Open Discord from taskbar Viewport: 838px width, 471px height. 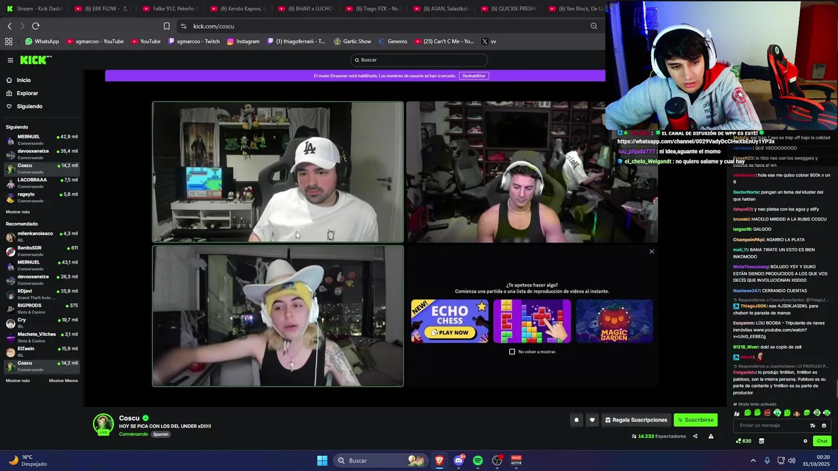click(x=458, y=461)
